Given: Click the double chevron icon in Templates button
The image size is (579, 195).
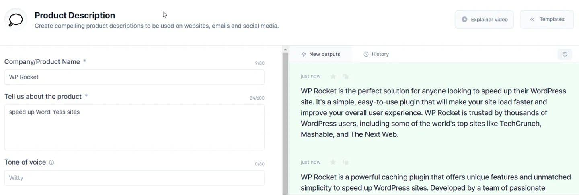Looking at the screenshot, I should pos(532,19).
